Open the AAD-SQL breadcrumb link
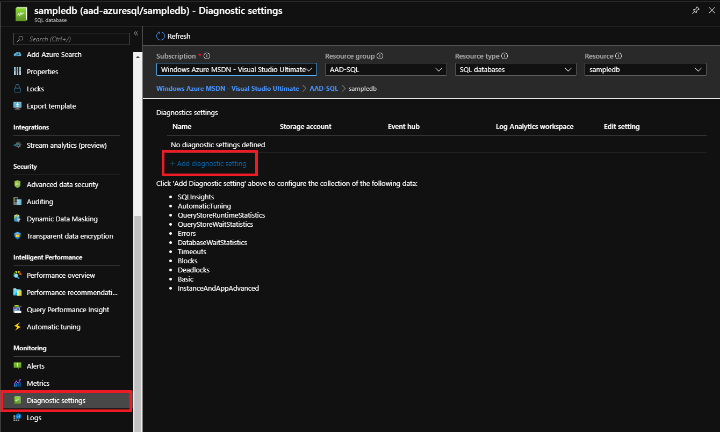720x432 pixels. pos(323,88)
